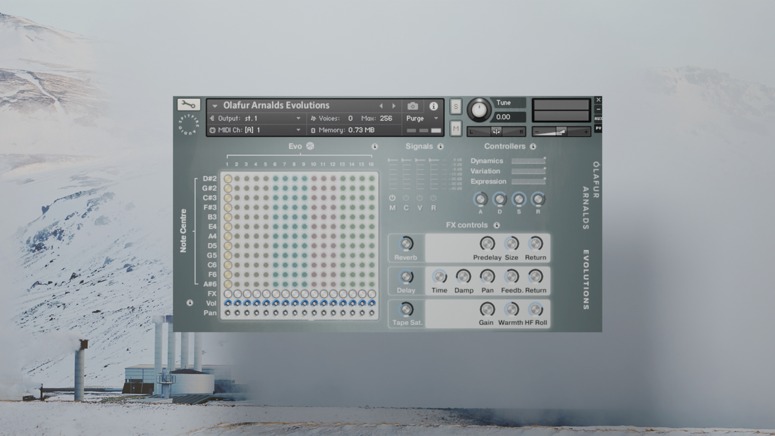Screen dimensions: 775x436
Task: Select the D#2 note in Evo column 1
Action: 227,179
